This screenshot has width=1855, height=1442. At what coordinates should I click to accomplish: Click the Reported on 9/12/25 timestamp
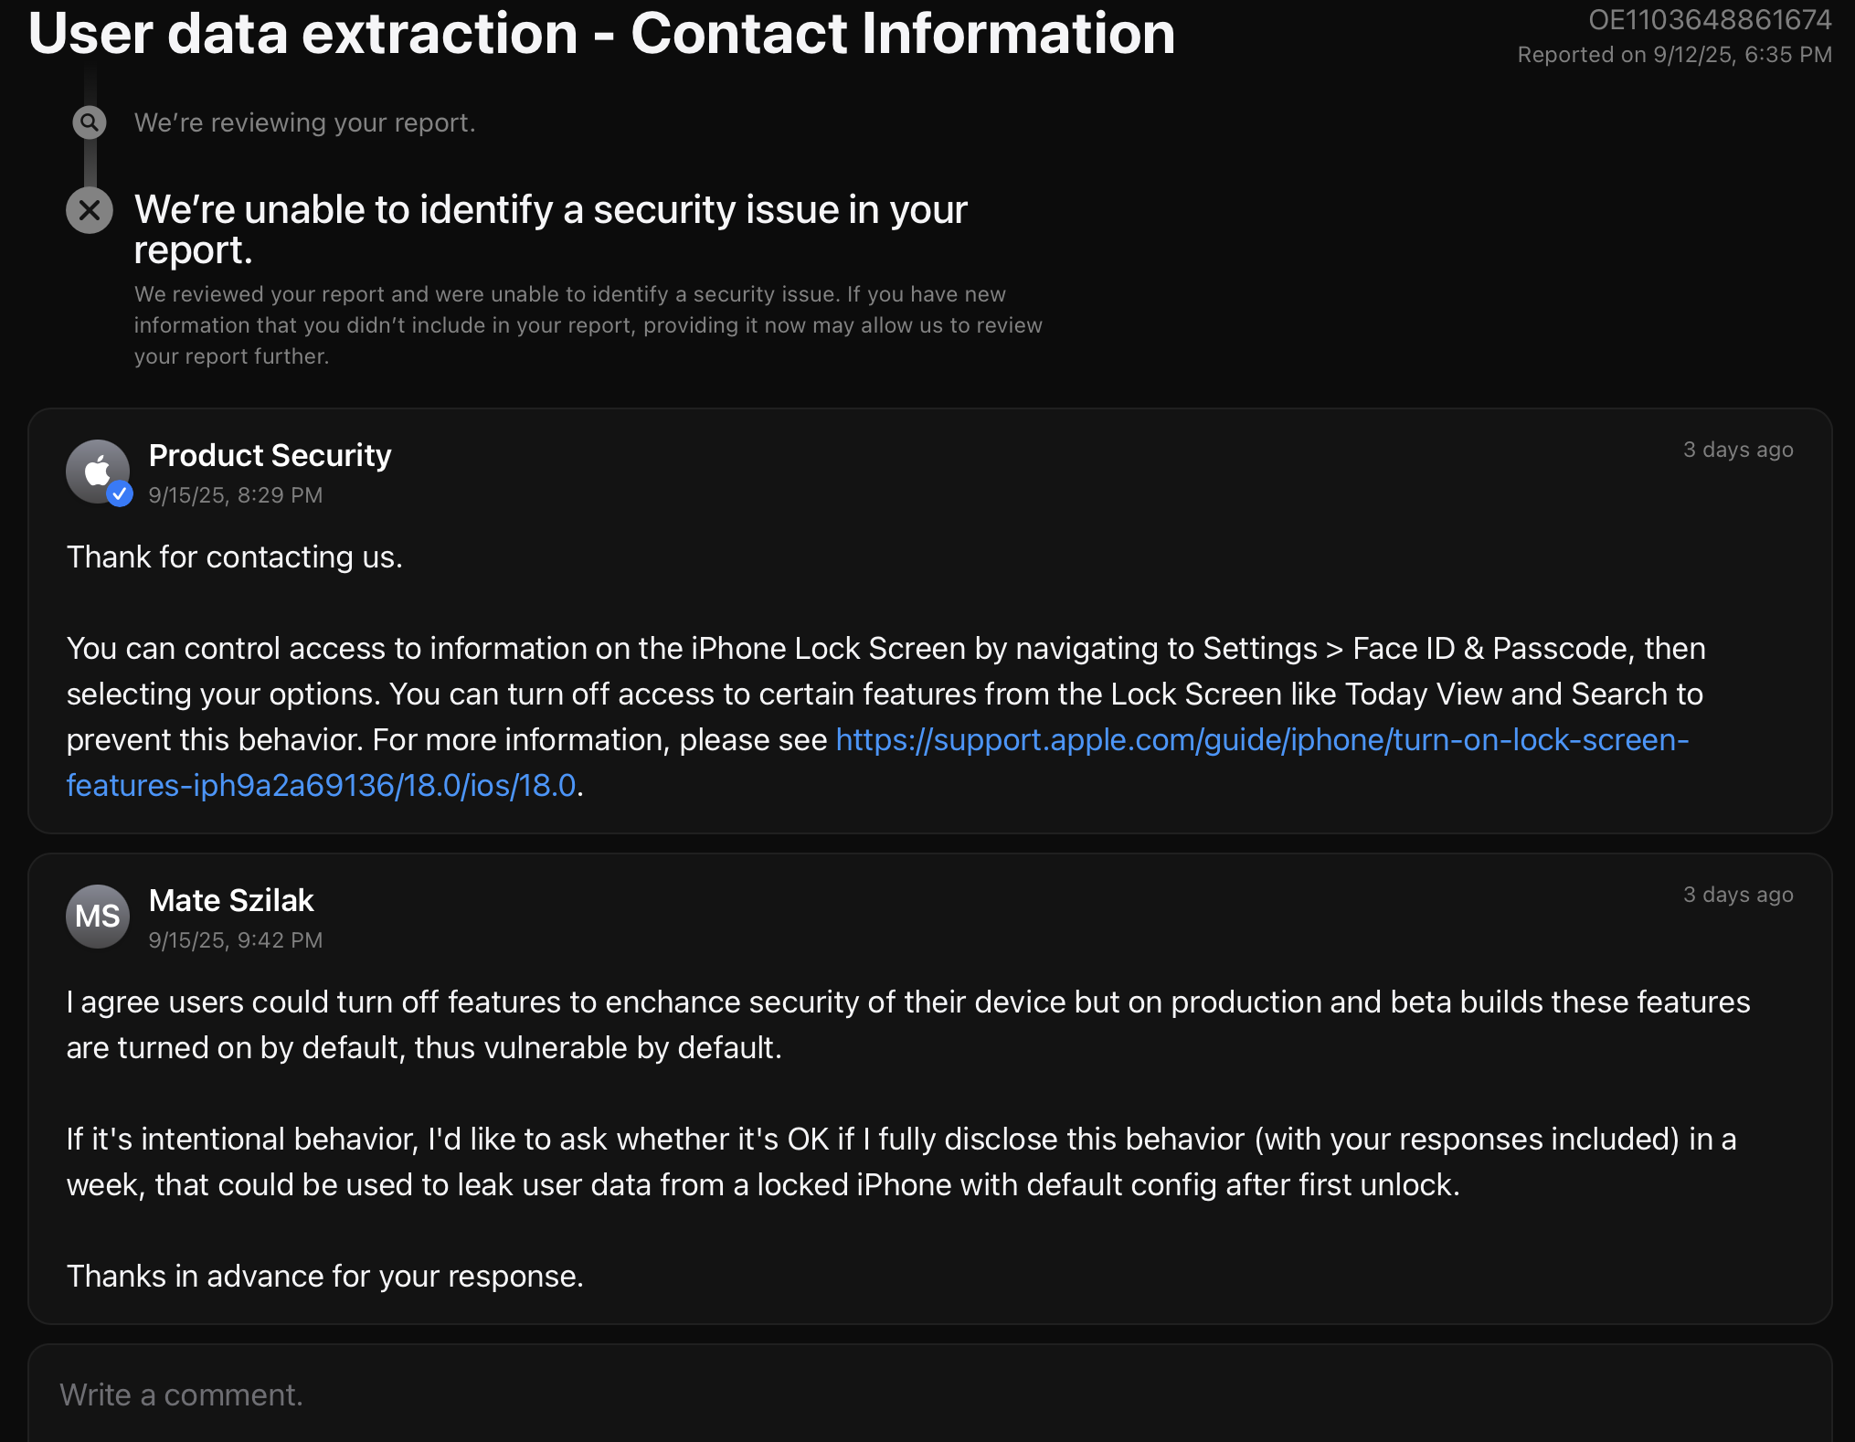tap(1674, 55)
